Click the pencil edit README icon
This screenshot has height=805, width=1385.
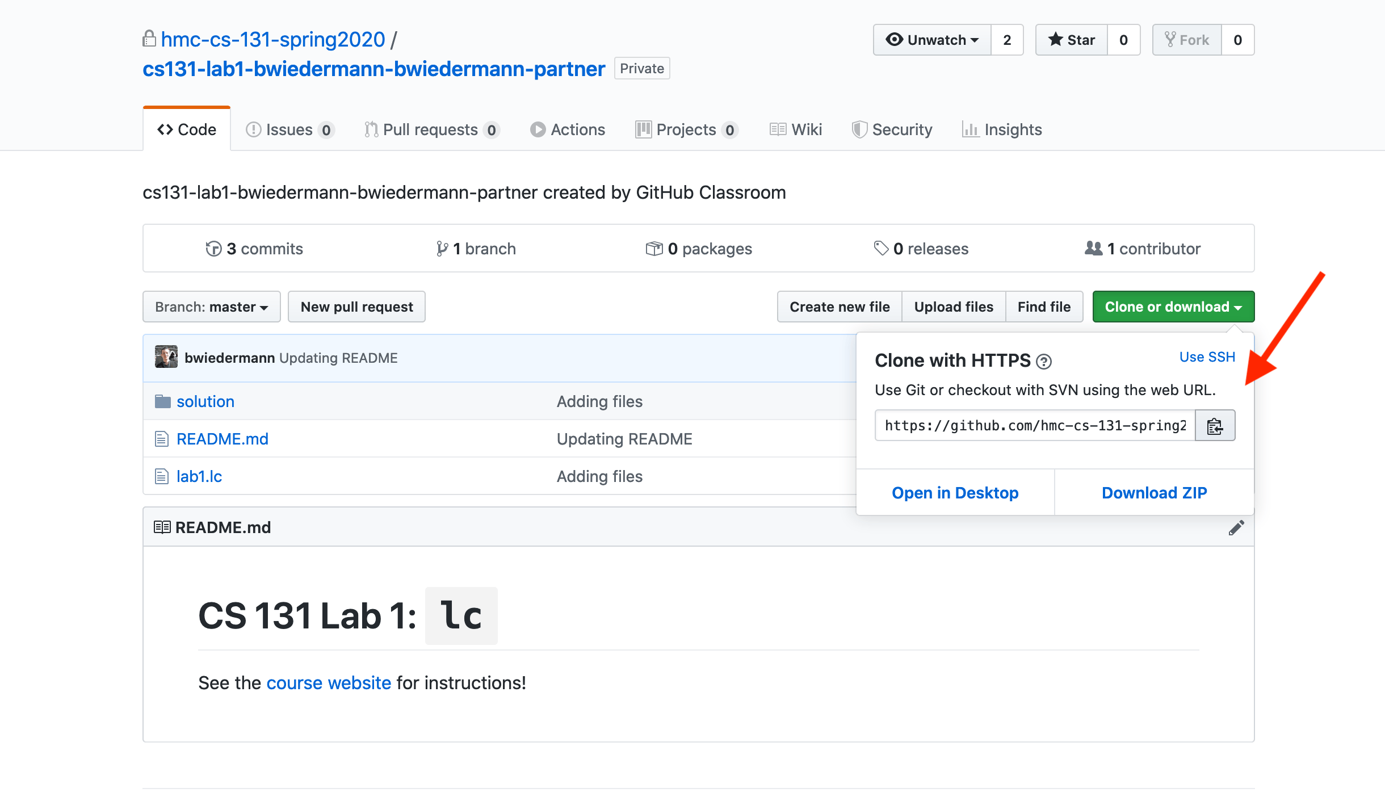[1236, 527]
